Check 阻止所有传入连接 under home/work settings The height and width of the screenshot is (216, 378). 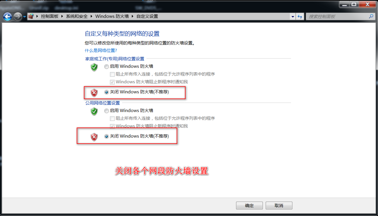(112, 74)
